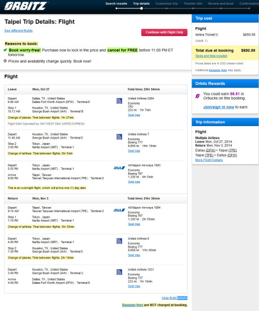Image resolution: width=259 pixels, height=311 pixels.
Task: Click 'Total due at booking' amount $850.59
Action: tap(248, 50)
